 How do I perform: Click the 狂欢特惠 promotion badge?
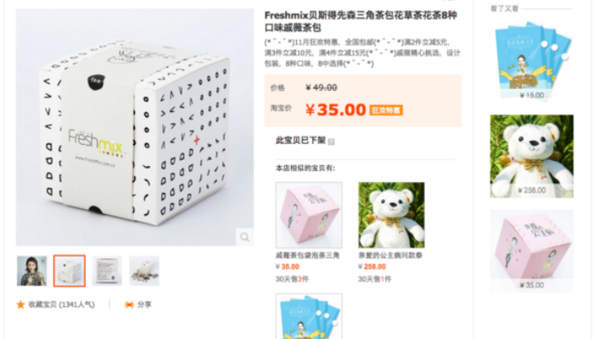(x=386, y=110)
